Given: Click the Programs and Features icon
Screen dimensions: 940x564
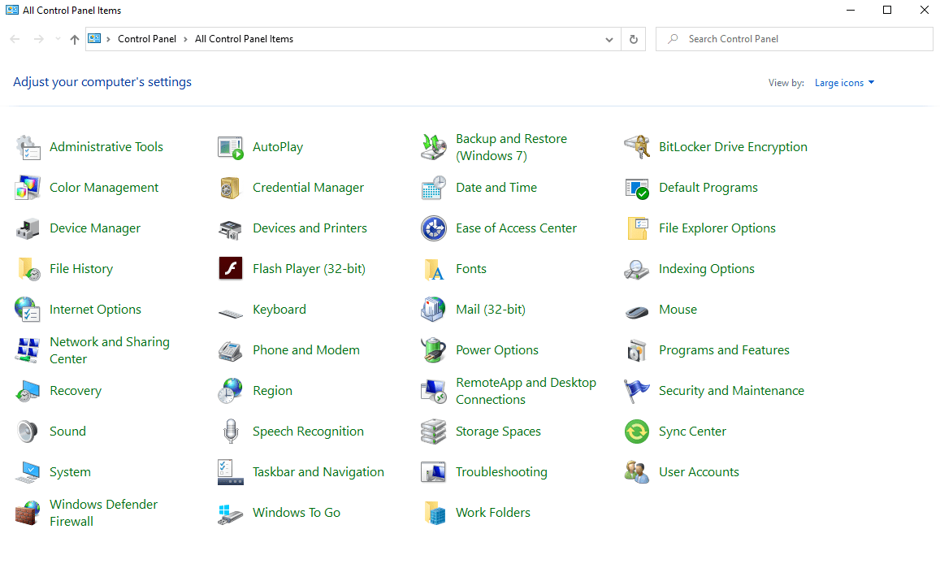Looking at the screenshot, I should [x=637, y=350].
